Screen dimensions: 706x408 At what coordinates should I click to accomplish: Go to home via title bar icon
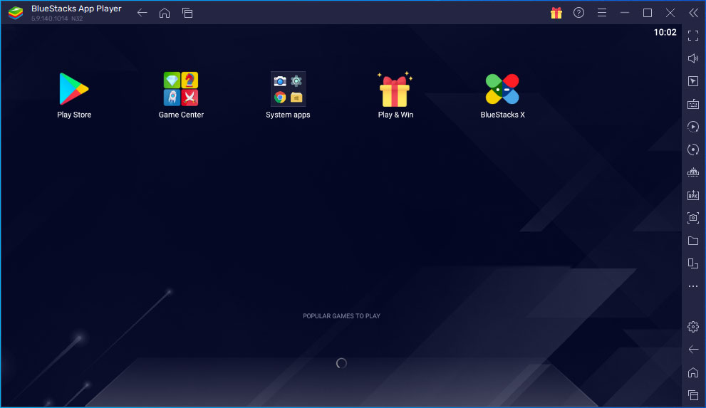click(165, 13)
